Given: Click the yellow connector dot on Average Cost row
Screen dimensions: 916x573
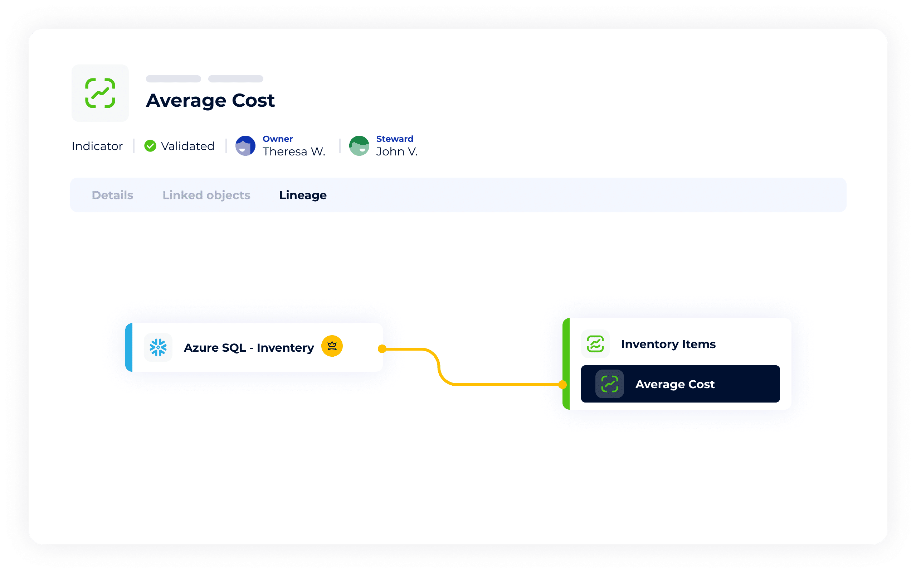Looking at the screenshot, I should [562, 384].
